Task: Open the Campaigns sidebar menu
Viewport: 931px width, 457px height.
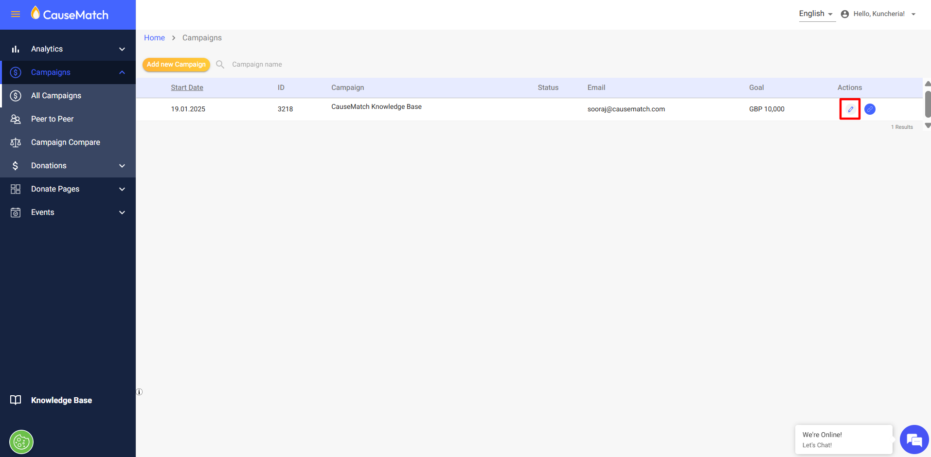Action: click(68, 72)
